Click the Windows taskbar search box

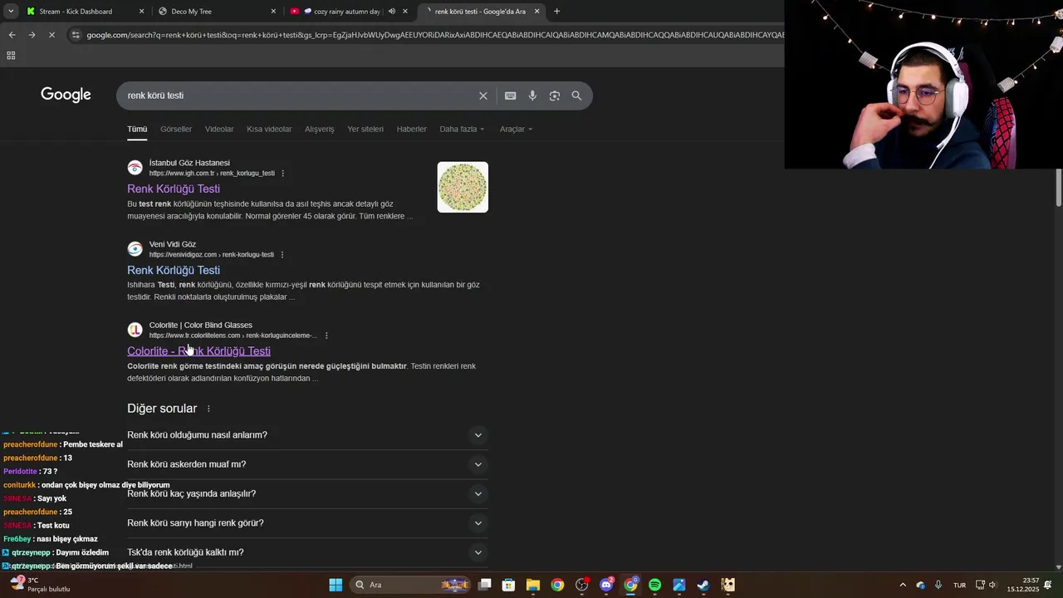pyautogui.click(x=411, y=585)
